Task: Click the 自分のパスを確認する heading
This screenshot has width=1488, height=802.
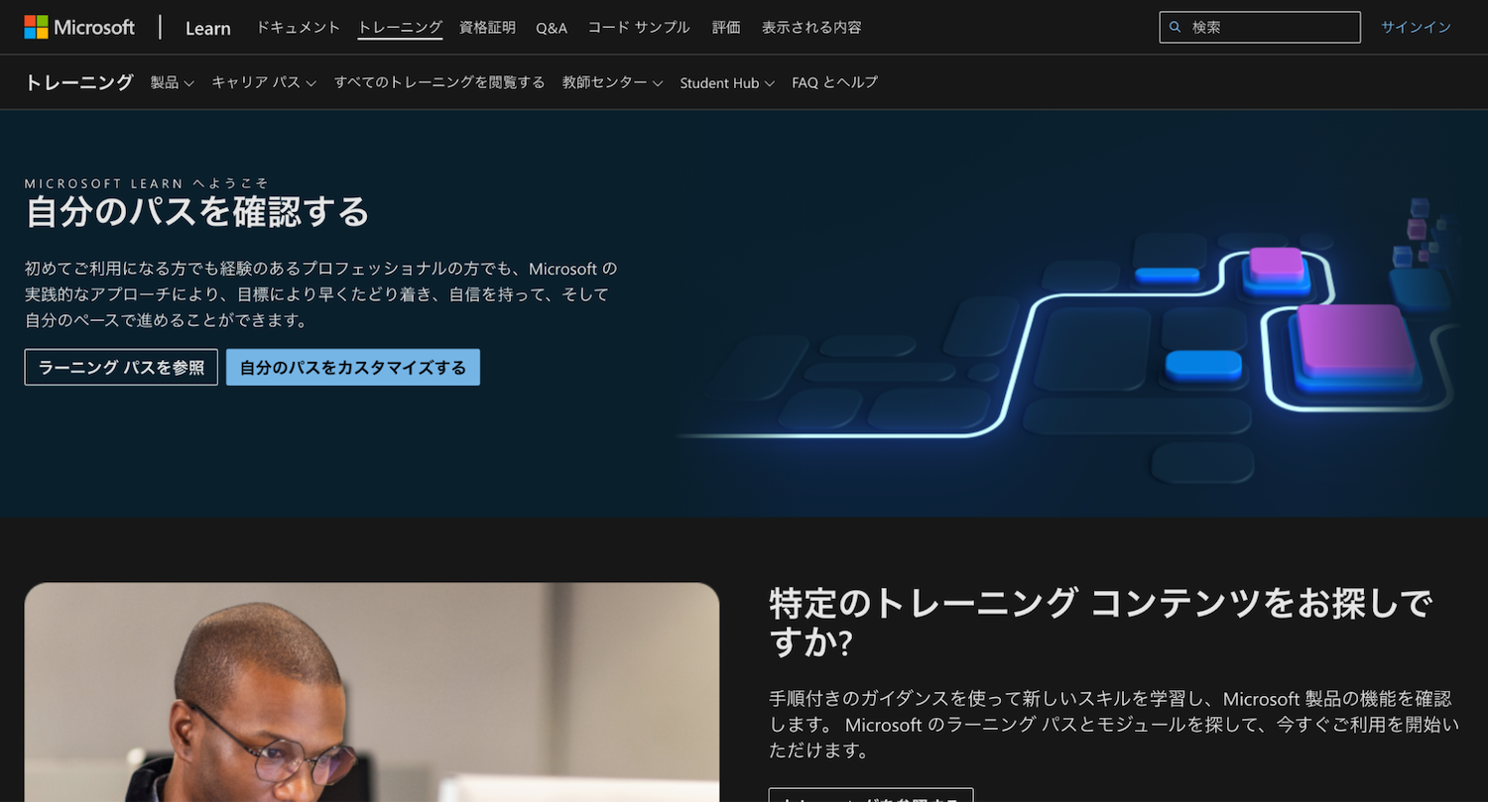Action: (197, 212)
